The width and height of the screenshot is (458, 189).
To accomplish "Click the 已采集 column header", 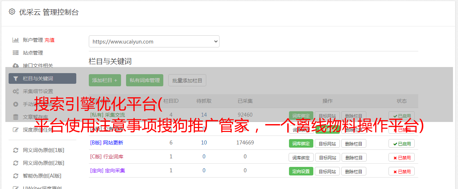I will (x=245, y=101).
